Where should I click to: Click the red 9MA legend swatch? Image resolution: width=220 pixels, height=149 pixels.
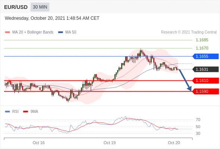point(25,112)
